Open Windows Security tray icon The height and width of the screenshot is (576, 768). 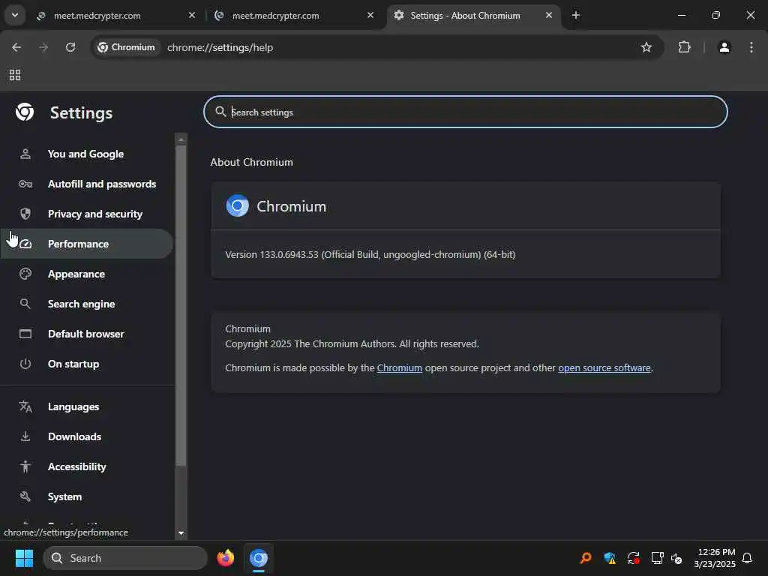pyautogui.click(x=610, y=558)
